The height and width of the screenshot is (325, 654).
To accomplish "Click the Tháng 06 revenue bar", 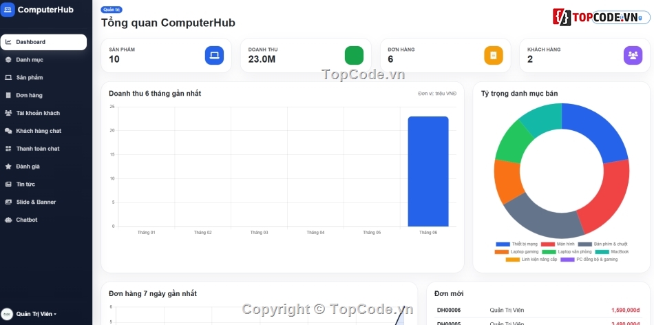I will [428, 171].
